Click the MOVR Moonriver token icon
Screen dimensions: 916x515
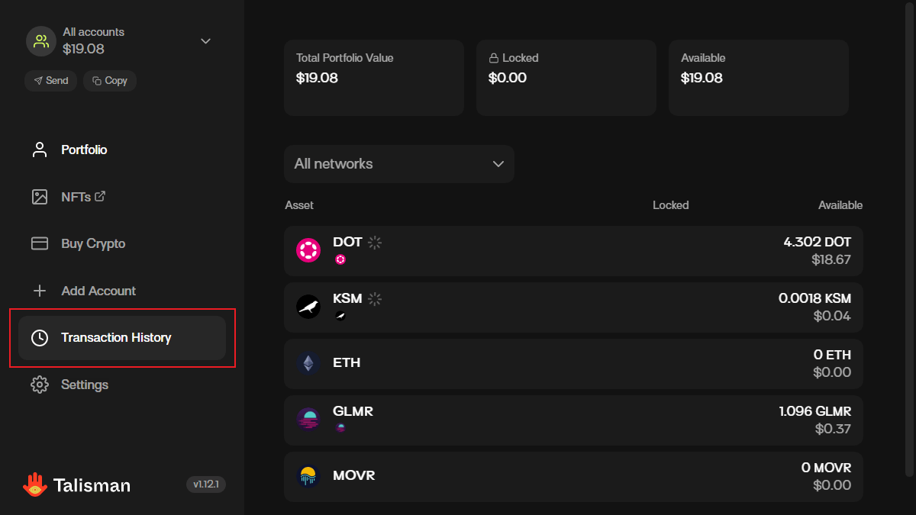point(308,476)
